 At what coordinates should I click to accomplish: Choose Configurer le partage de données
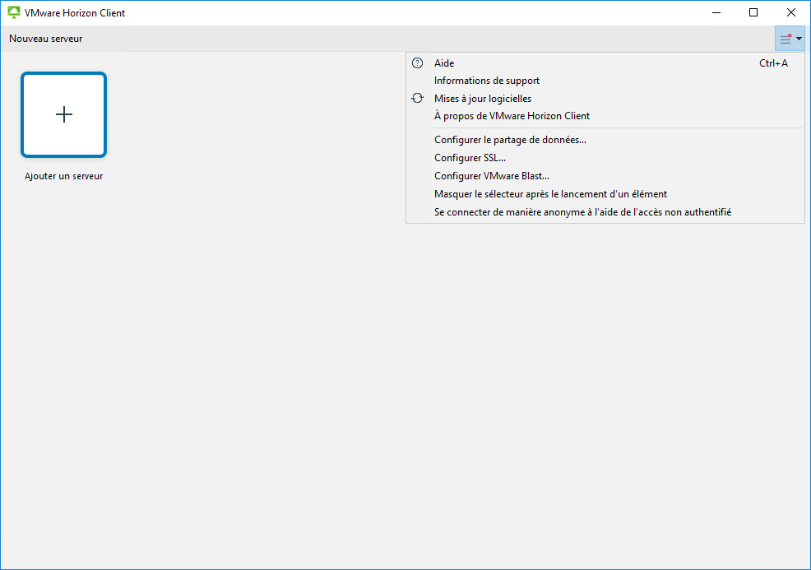pyautogui.click(x=605, y=140)
